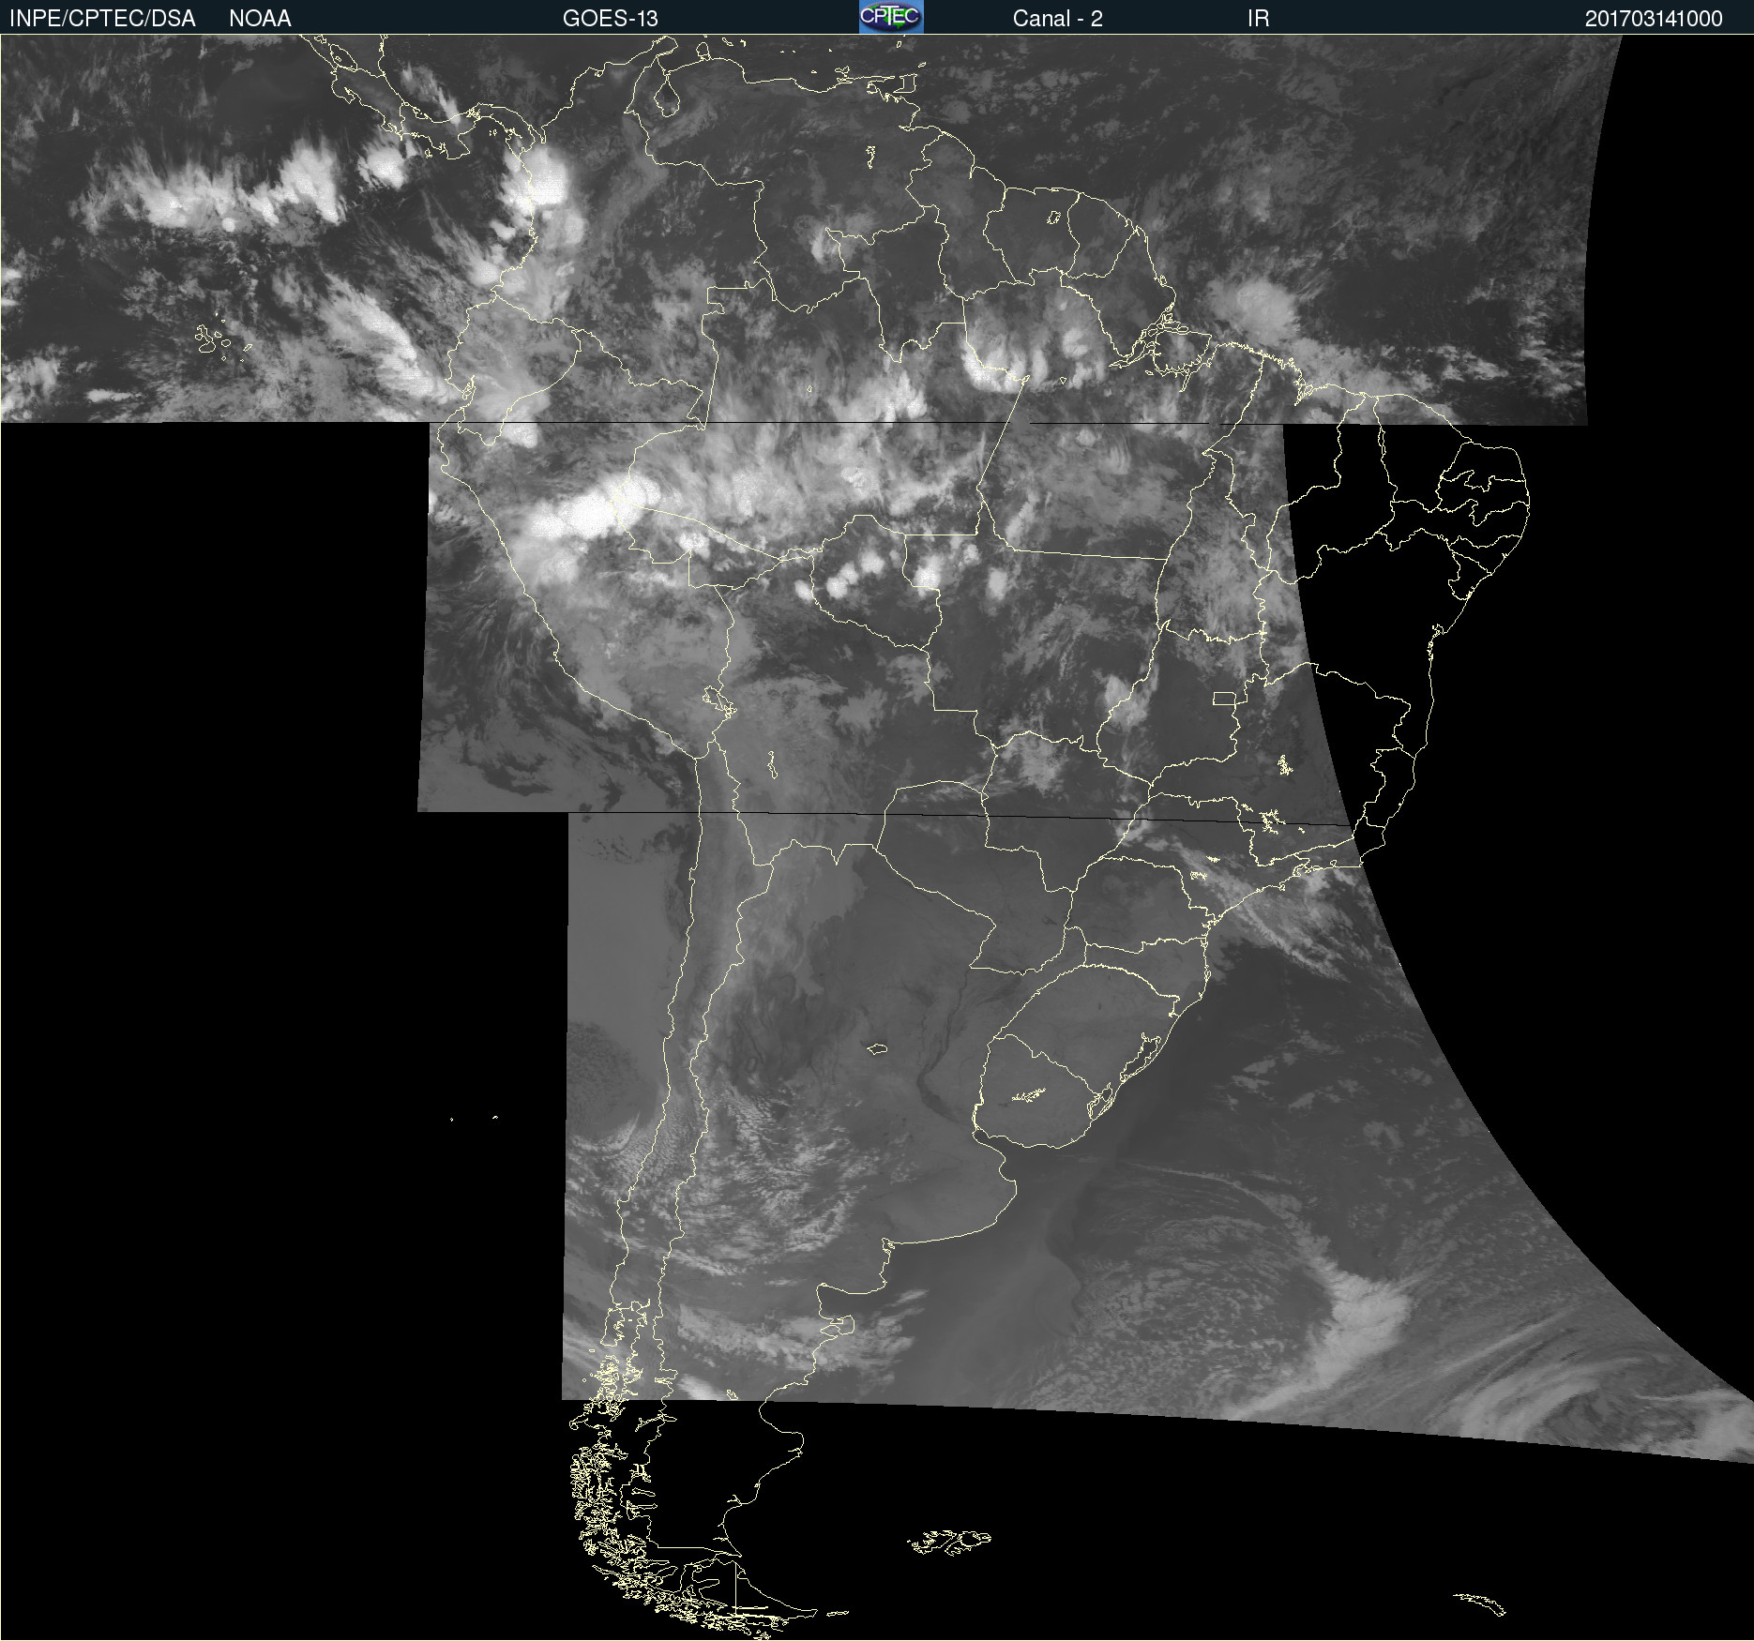Click the IR label in the header
The width and height of the screenshot is (1754, 1641).
coord(1259,19)
